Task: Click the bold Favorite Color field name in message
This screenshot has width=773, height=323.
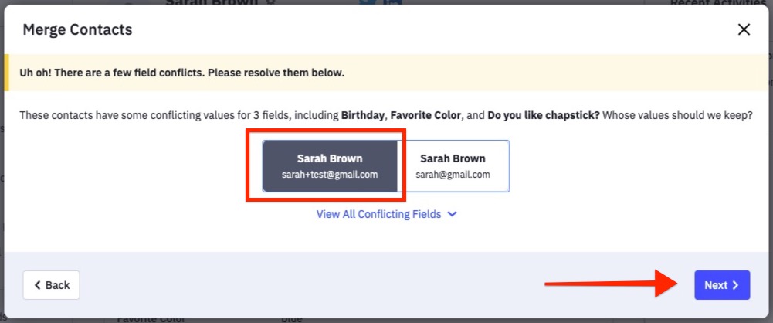Action: click(425, 115)
